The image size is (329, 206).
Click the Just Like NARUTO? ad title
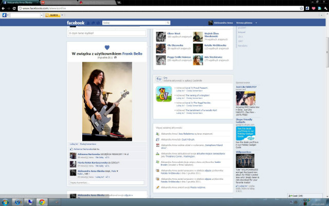pos(246,87)
